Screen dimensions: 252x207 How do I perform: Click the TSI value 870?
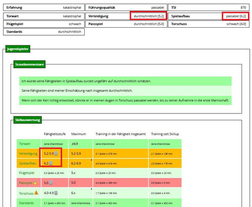[x=243, y=8]
